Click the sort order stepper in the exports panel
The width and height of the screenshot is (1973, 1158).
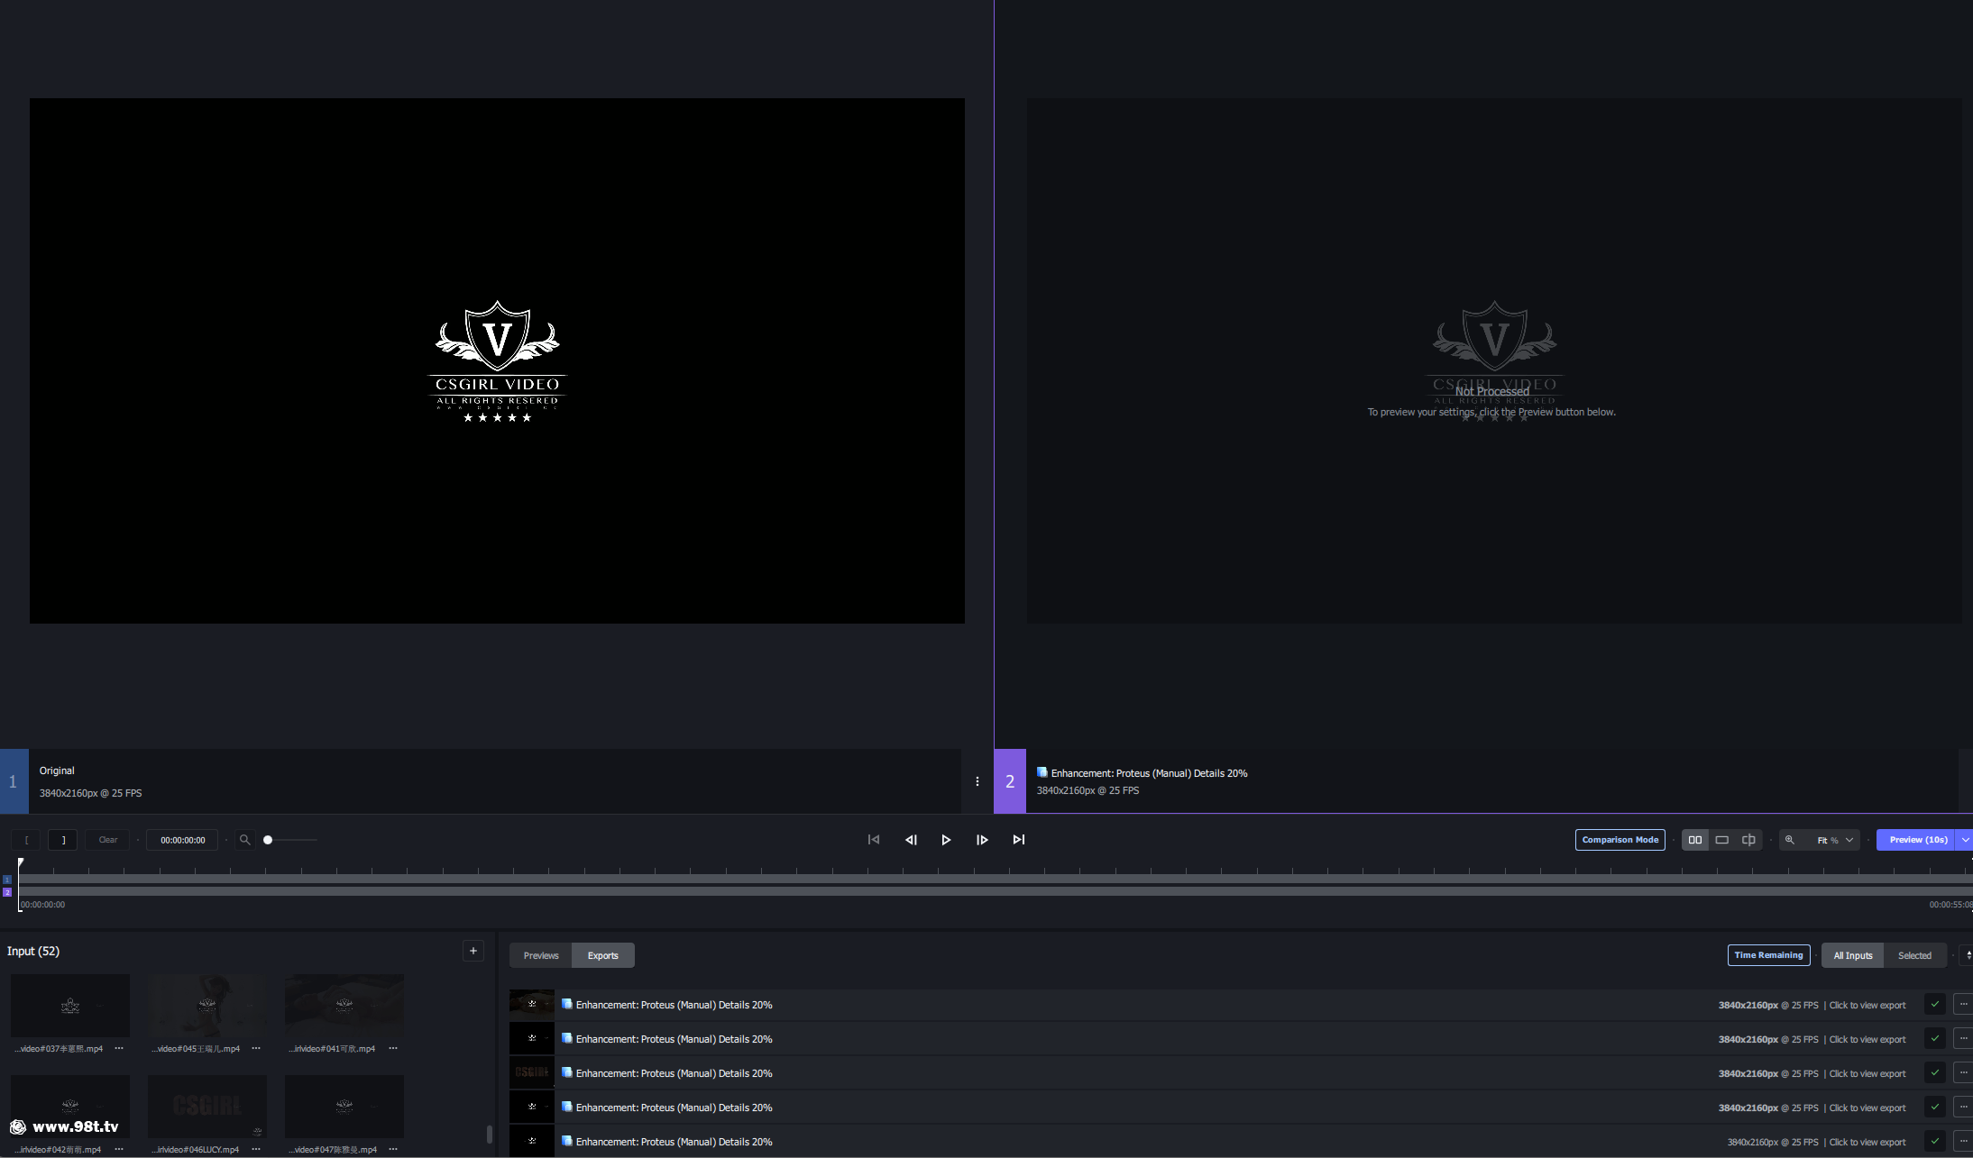click(x=1968, y=955)
